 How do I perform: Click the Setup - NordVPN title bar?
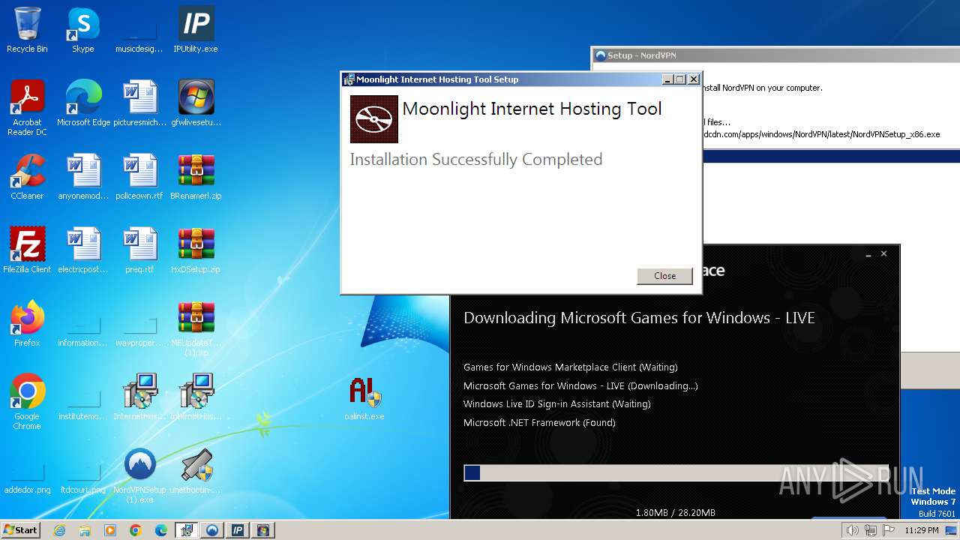tap(775, 55)
